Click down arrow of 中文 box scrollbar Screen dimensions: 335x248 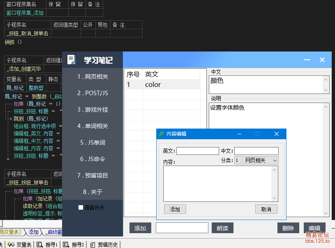click(326, 90)
